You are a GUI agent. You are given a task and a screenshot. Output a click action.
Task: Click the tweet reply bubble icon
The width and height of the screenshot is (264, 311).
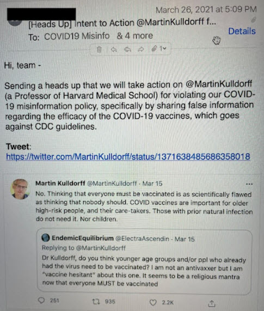tap(41, 300)
